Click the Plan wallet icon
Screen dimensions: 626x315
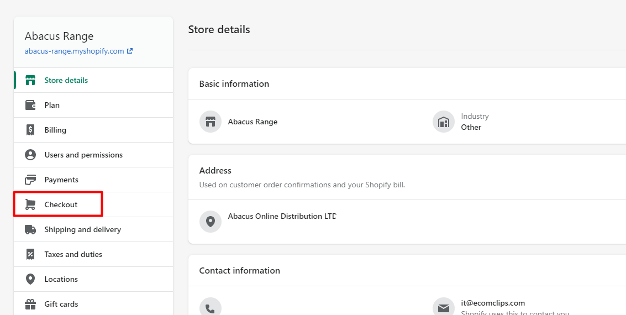pos(30,105)
